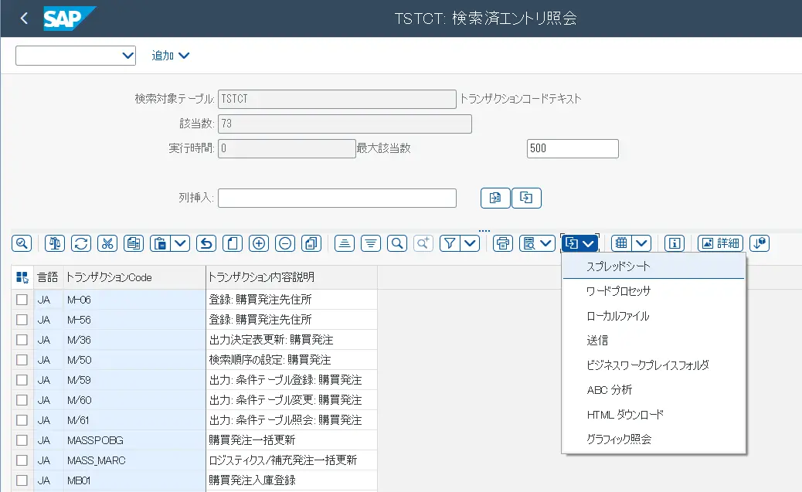Click the information icon in toolbar

[675, 243]
